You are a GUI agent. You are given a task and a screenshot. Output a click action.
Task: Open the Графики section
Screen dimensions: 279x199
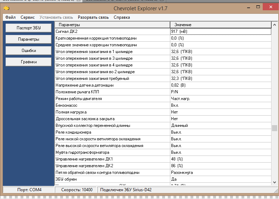(x=29, y=62)
